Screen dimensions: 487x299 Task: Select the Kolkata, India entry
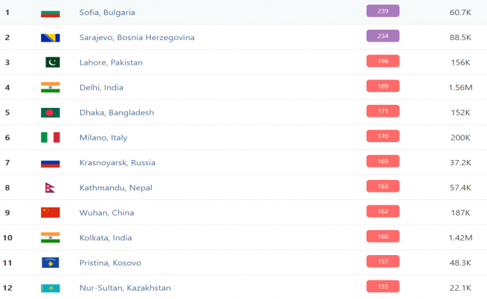point(106,238)
